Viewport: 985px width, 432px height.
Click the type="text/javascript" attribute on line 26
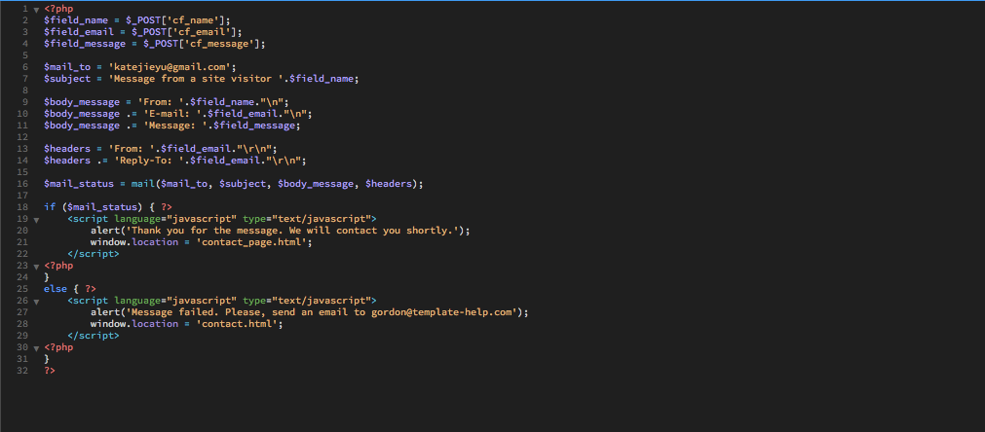click(307, 301)
